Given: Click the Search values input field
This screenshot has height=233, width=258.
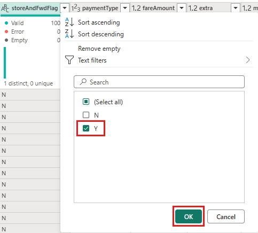Looking at the screenshot, I should pyautogui.click(x=159, y=82).
